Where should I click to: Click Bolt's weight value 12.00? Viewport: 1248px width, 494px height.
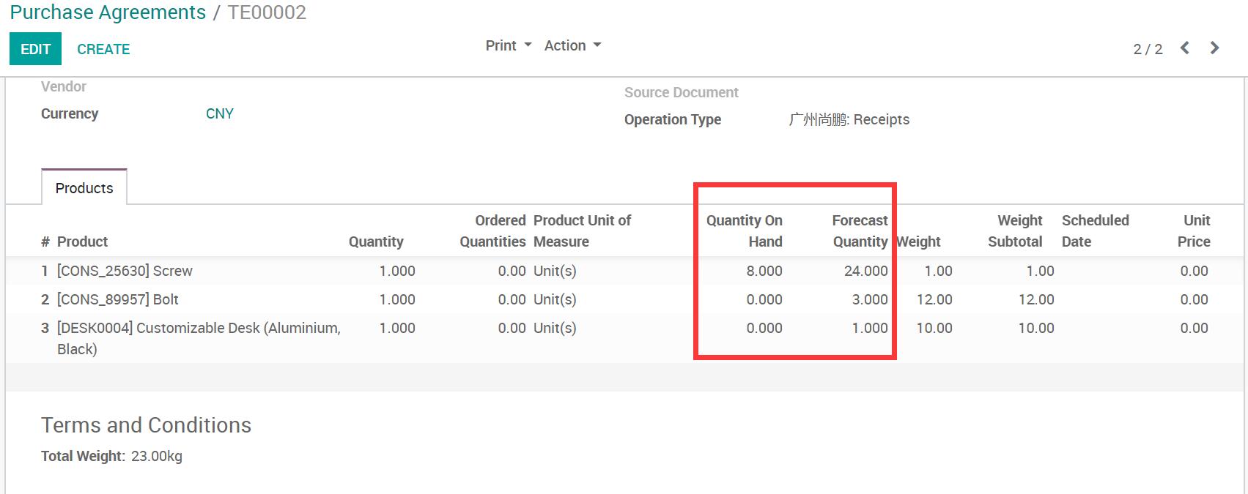pos(934,299)
